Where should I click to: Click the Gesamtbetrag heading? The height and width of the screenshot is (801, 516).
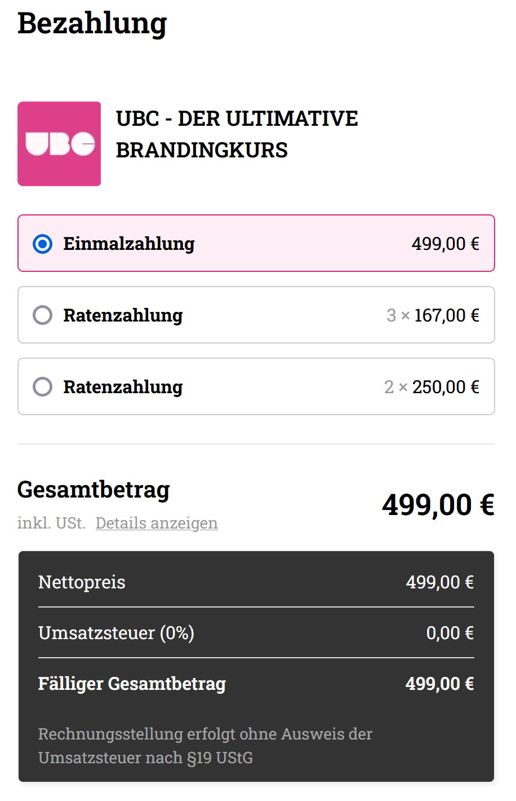click(x=94, y=490)
